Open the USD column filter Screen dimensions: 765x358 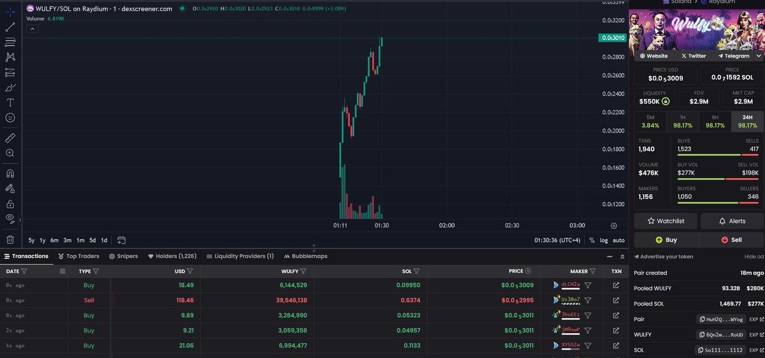(189, 271)
